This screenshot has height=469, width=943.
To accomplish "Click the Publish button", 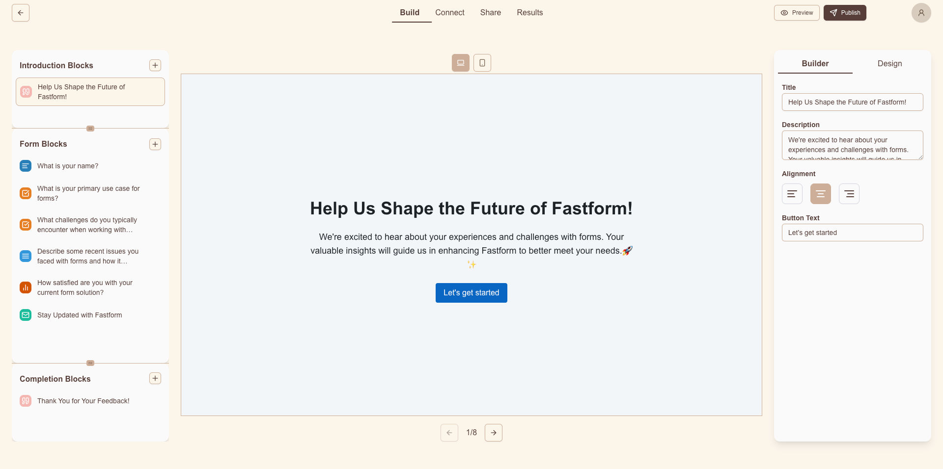I will [845, 13].
